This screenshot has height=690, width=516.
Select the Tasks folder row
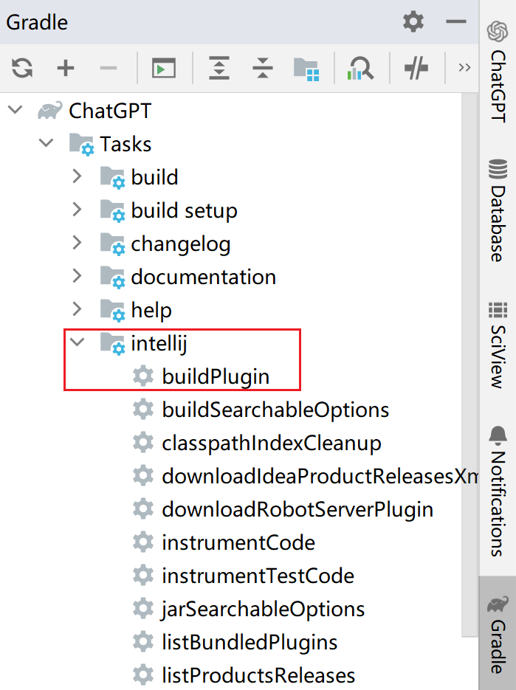(x=231, y=144)
